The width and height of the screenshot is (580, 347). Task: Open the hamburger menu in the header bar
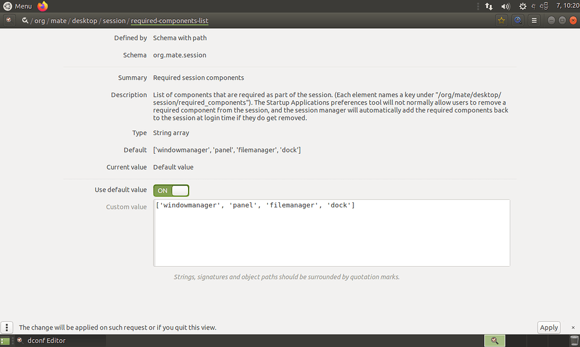click(534, 20)
